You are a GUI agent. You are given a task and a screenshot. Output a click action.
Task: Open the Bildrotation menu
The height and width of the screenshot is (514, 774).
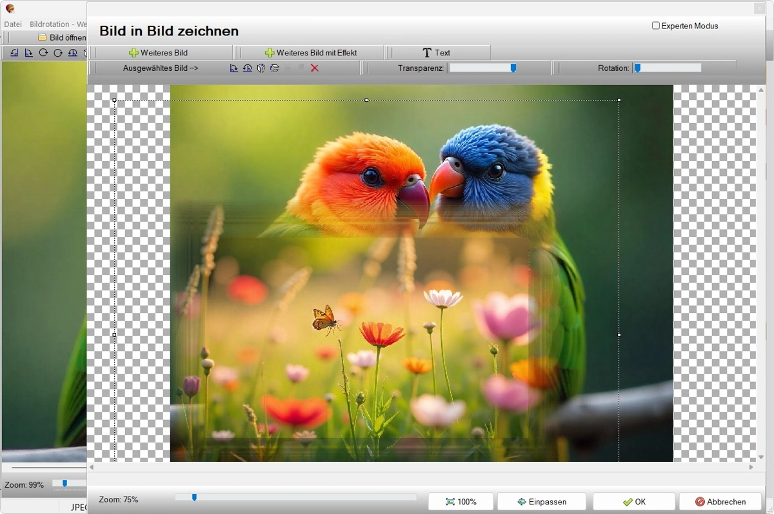pyautogui.click(x=49, y=24)
